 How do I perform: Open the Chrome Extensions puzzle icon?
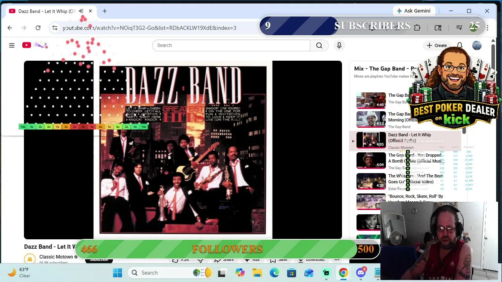coord(417,28)
